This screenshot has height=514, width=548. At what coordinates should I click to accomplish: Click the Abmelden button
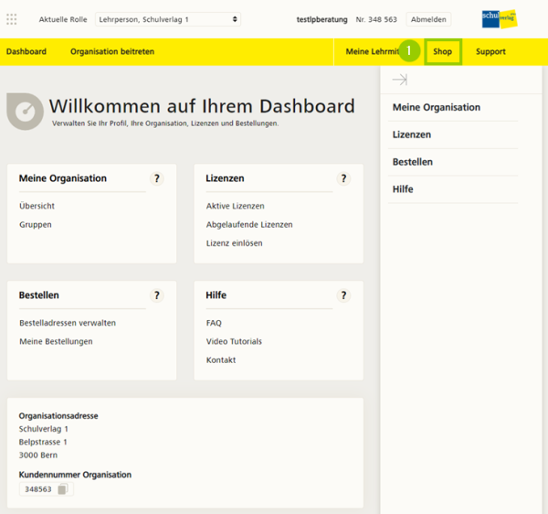428,19
